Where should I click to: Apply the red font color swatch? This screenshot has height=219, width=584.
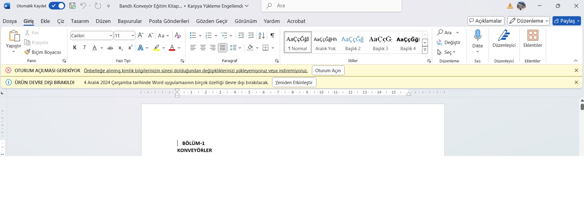(x=172, y=48)
